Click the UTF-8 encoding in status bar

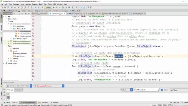click(x=171, y=105)
